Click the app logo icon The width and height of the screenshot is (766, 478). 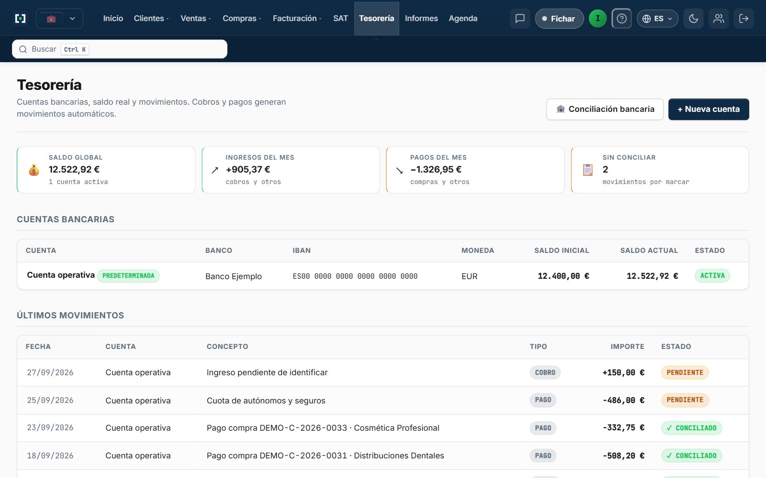pos(21,19)
